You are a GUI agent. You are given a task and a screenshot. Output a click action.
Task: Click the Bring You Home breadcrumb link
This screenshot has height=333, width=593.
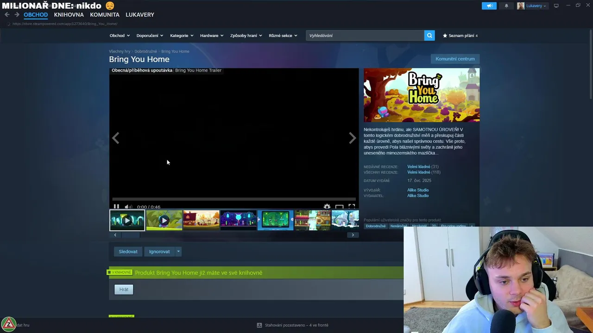[x=175, y=51]
